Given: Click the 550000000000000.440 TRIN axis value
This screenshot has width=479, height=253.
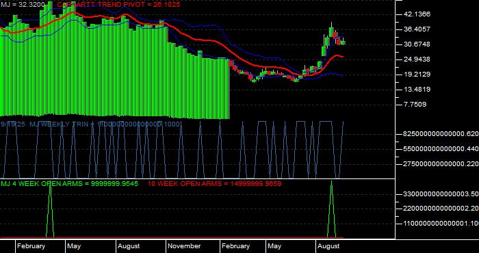Looking at the screenshot, I should 441,149.
